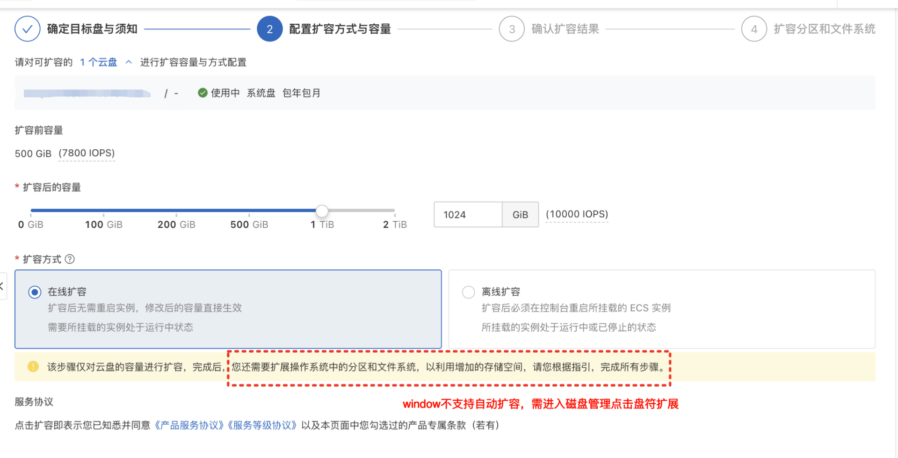Screen dimensions: 898x458
Task: Select the 离线扩容 radio button
Action: [x=468, y=292]
